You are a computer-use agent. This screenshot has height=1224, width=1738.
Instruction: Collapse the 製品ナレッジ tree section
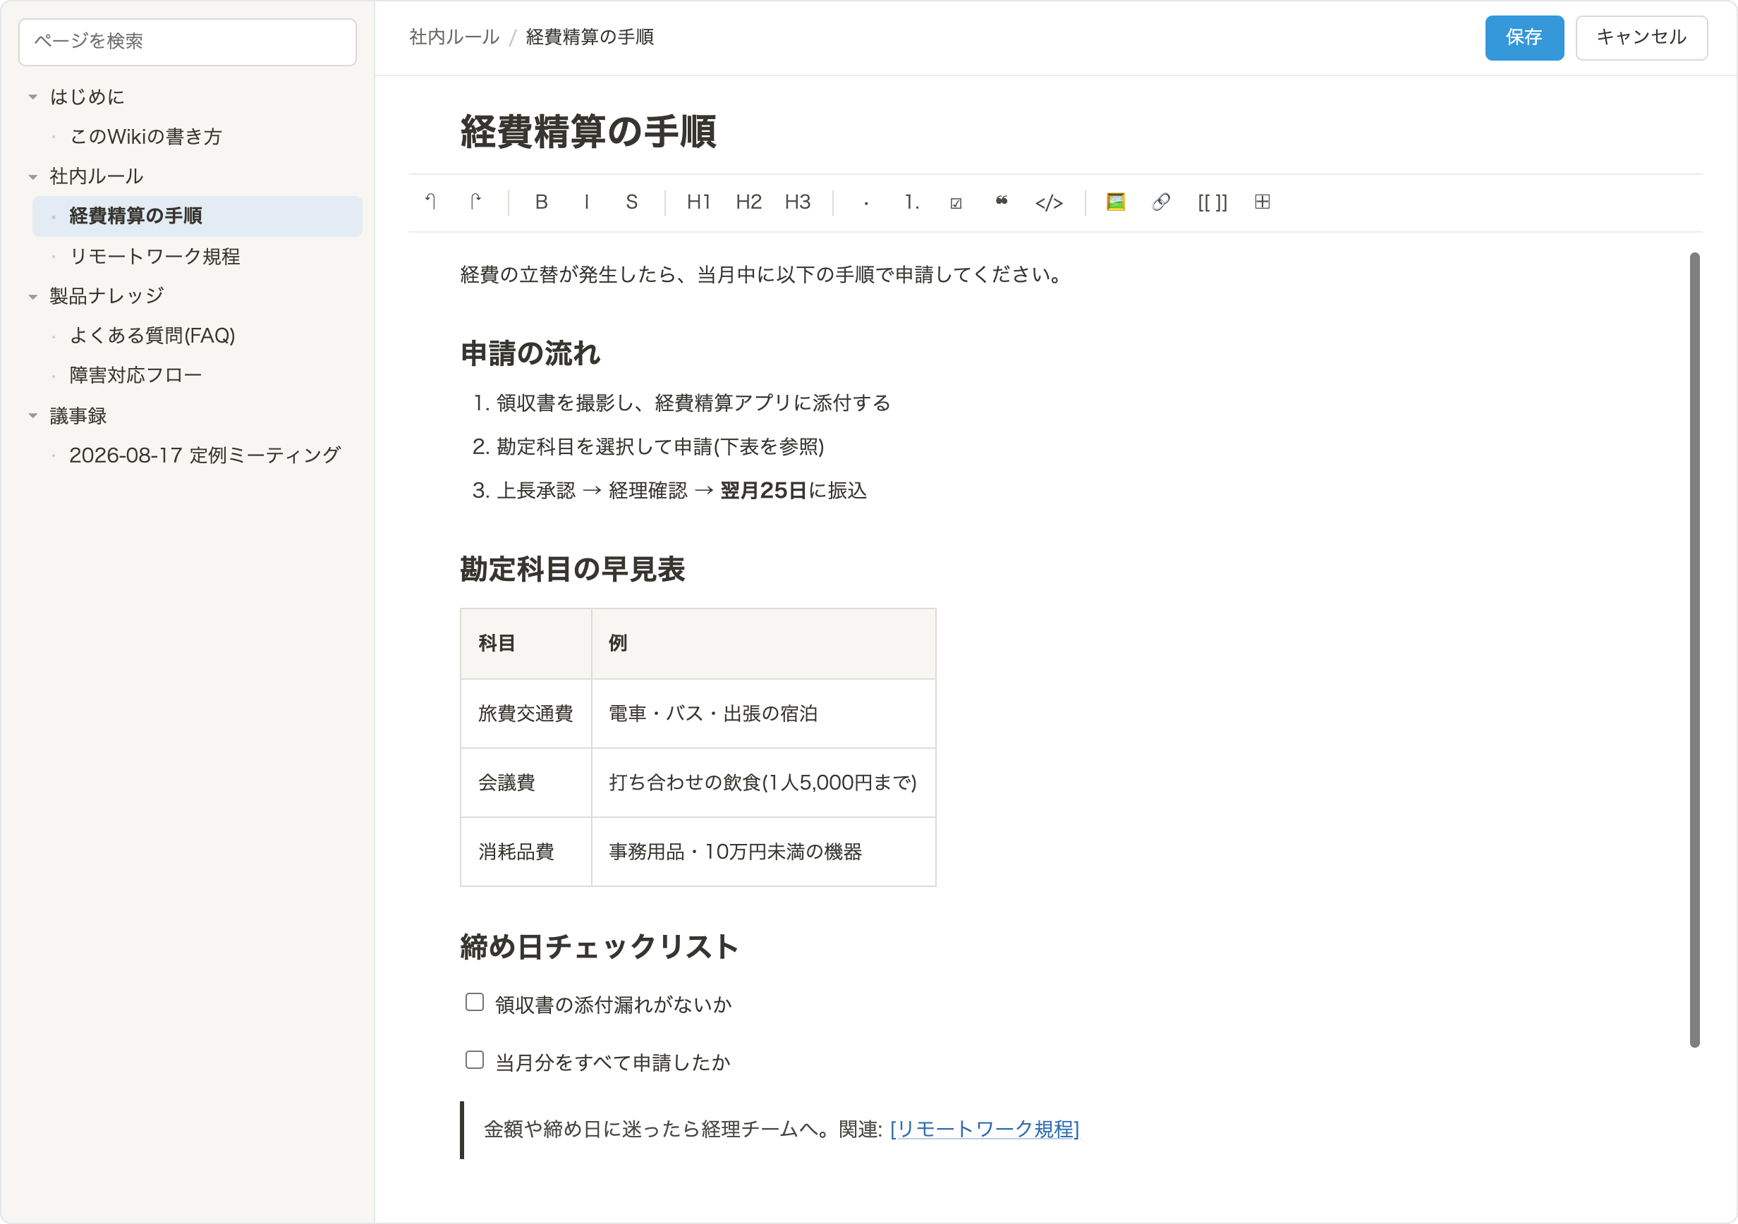tap(32, 297)
